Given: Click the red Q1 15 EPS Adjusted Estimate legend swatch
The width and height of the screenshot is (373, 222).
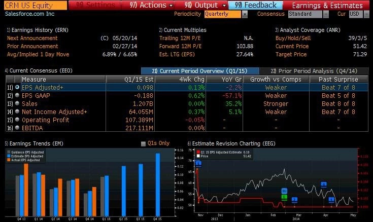Looking at the screenshot, I should pyautogui.click(x=198, y=153).
